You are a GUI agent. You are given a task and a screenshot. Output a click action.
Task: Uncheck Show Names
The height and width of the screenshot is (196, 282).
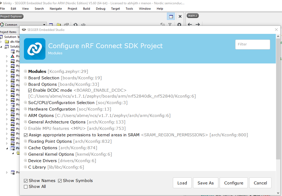point(26,181)
